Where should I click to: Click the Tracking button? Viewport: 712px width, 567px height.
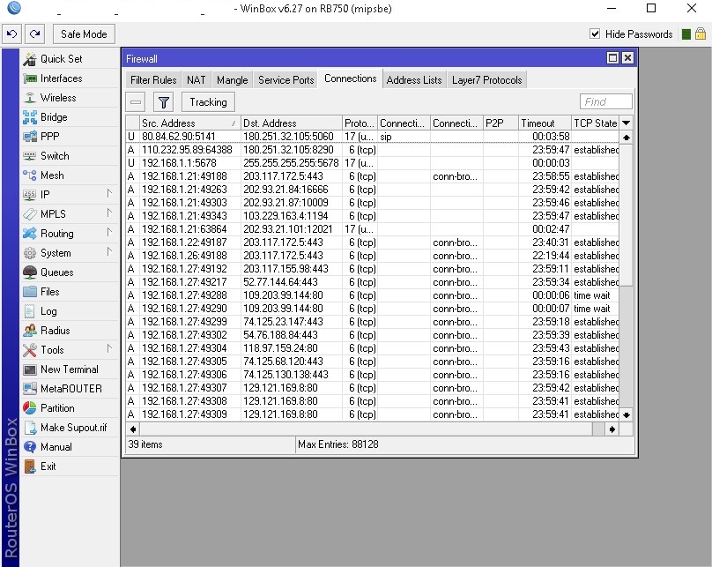click(208, 102)
